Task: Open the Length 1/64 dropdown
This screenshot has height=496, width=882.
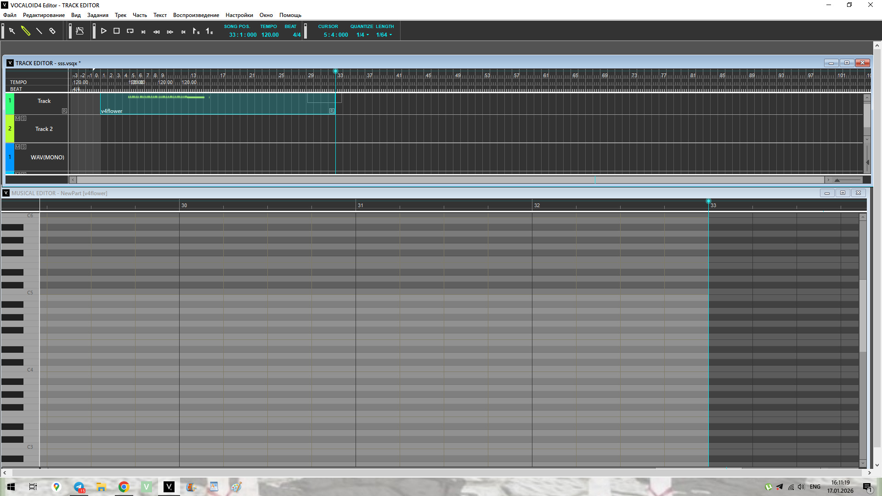Action: (384, 35)
